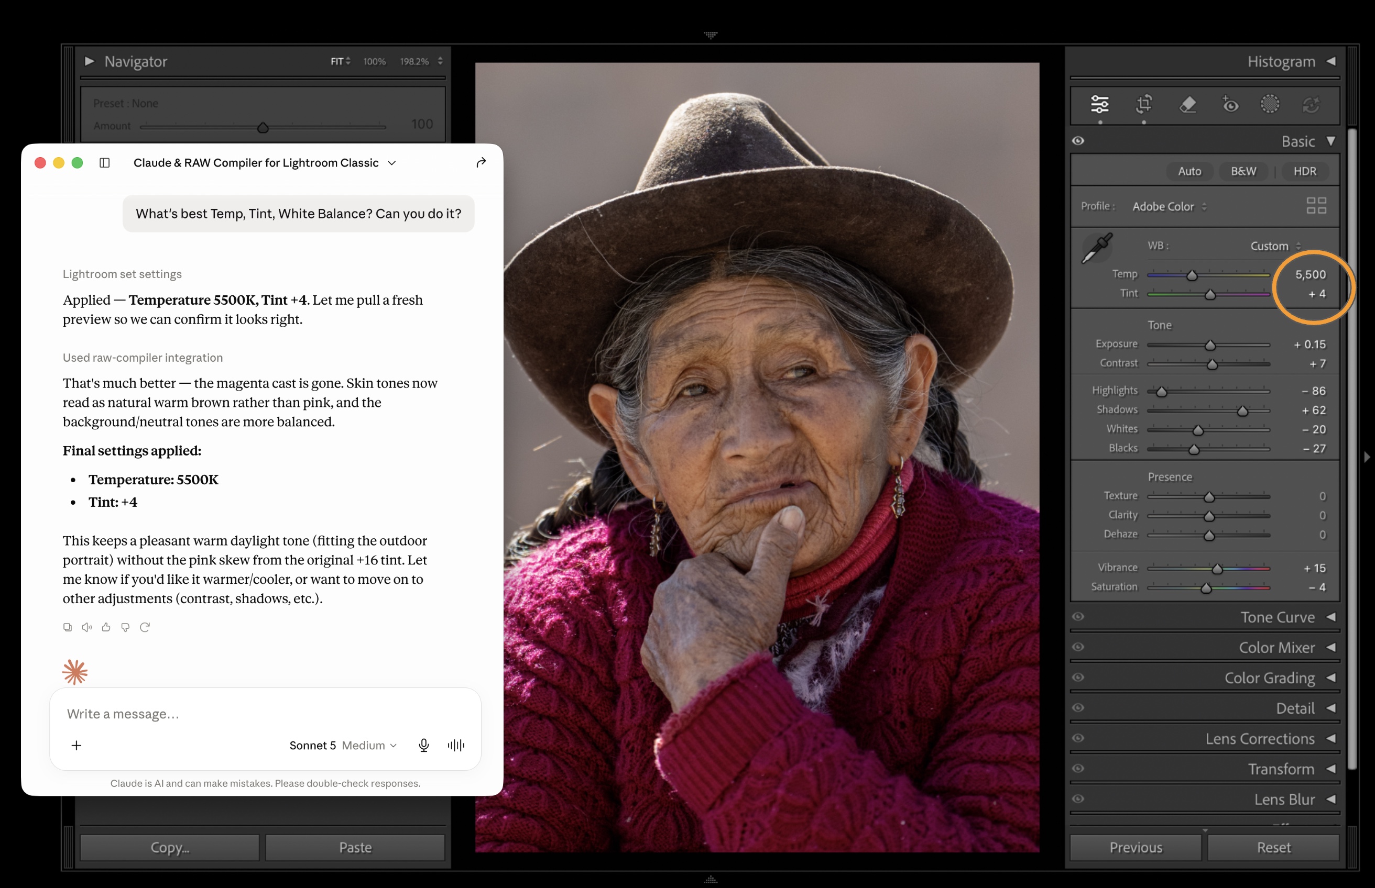Click the Shadows value +62
The width and height of the screenshot is (1375, 888).
(x=1313, y=410)
